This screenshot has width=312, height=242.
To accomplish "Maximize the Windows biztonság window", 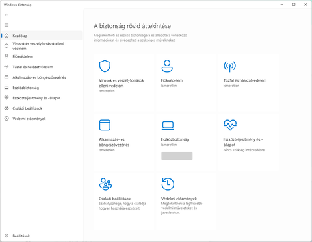I will (294, 5).
